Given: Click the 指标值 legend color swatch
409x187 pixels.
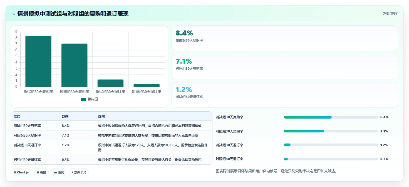Looking at the screenshot, I should 84,99.
